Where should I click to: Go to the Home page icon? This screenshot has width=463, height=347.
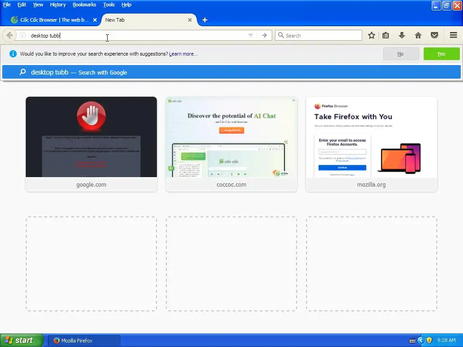click(x=418, y=35)
